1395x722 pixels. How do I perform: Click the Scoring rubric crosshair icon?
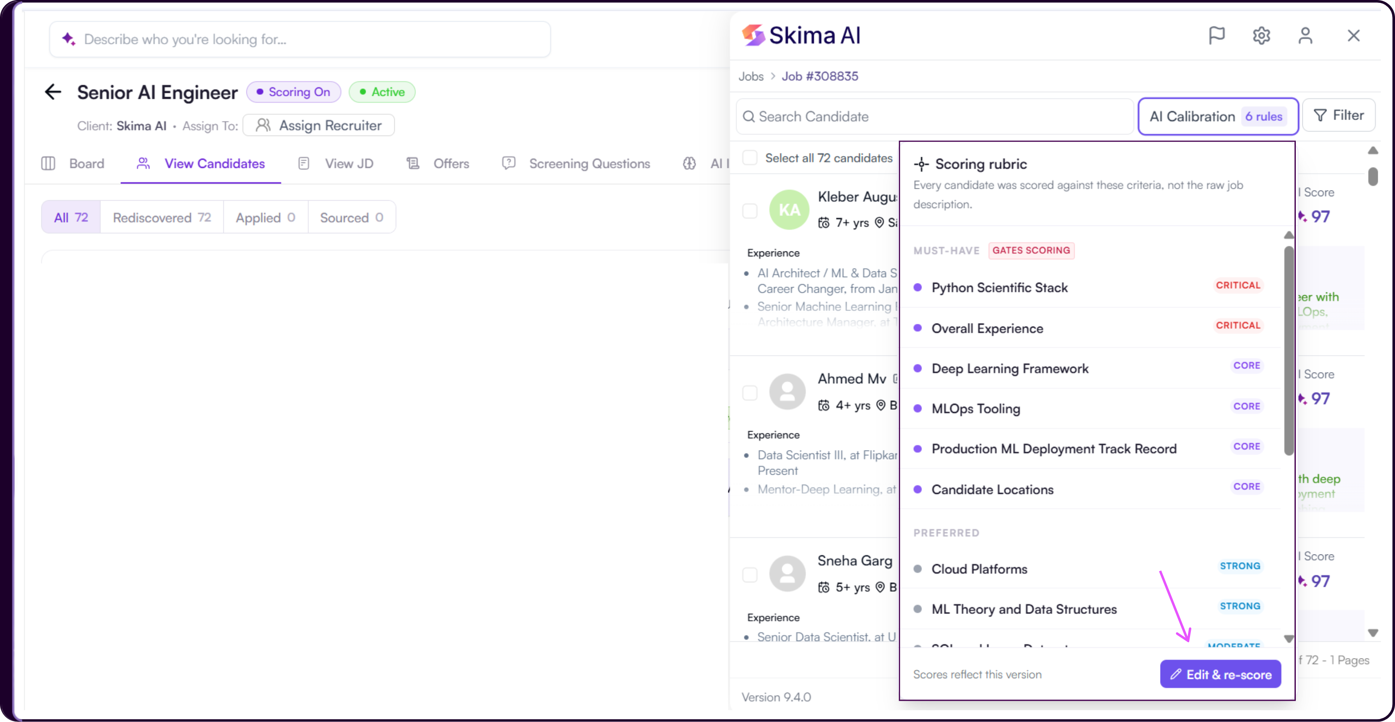921,164
